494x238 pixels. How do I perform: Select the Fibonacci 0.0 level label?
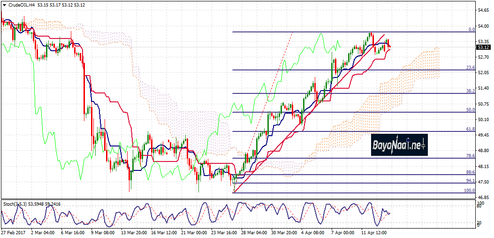tap(471, 29)
